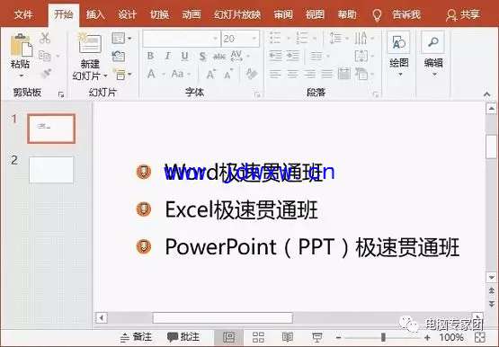Toggle Italic formatting
The width and height of the screenshot is (499, 347).
(167, 57)
